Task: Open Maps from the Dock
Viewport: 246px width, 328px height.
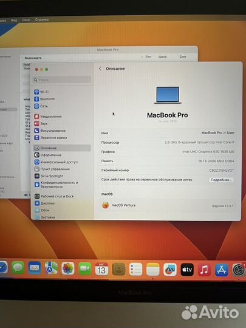Action: click(x=51, y=268)
